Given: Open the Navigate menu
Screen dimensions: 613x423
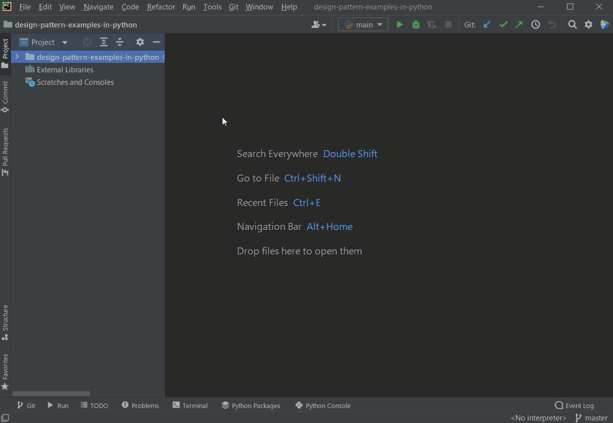Looking at the screenshot, I should tap(98, 7).
